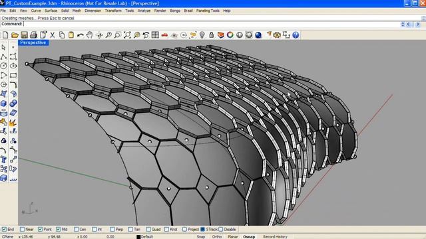The image size is (426, 239).
Task: Open the File menu
Action: click(3, 11)
